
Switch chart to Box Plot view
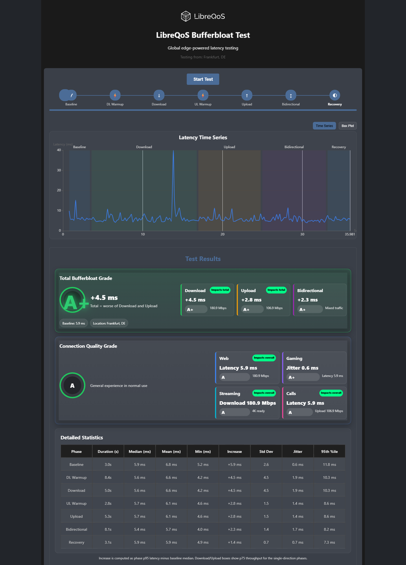pos(348,126)
